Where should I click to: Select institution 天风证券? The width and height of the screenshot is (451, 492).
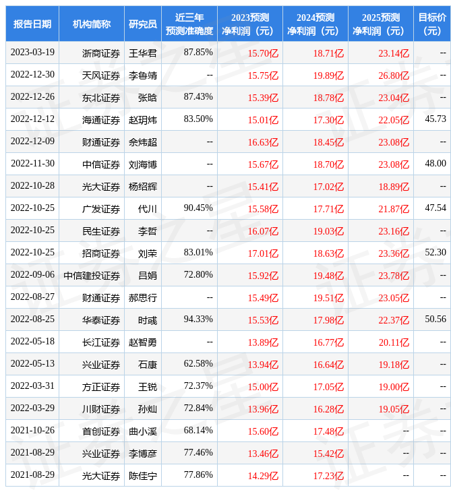[101, 75]
